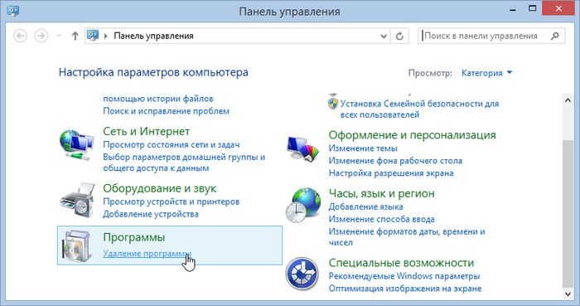Open Сеть и Интернет category

pos(146,131)
